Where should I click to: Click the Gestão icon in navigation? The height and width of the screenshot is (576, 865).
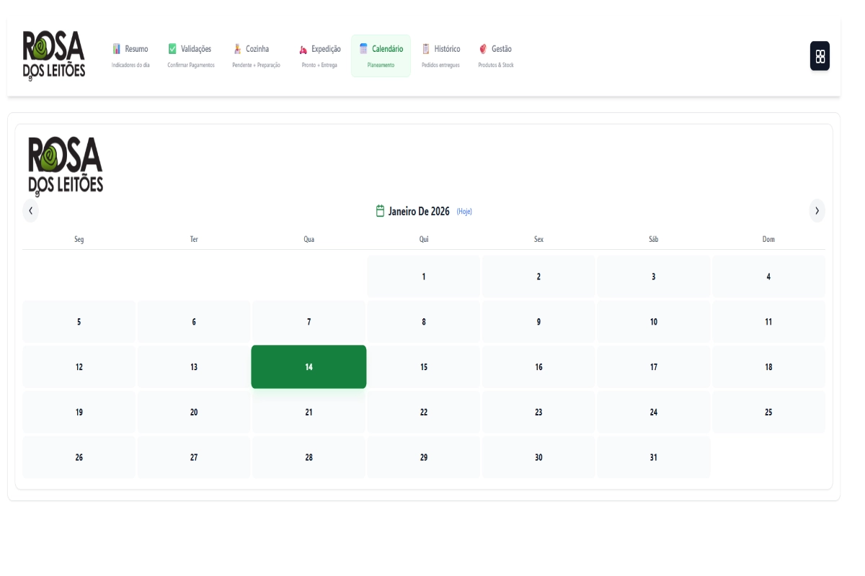[x=483, y=49]
